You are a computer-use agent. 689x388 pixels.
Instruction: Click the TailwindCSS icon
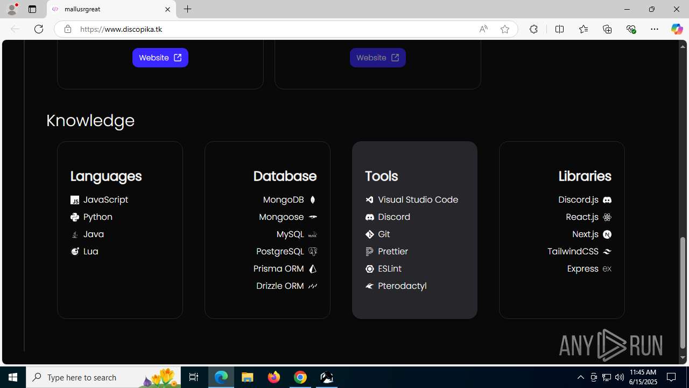point(607,252)
